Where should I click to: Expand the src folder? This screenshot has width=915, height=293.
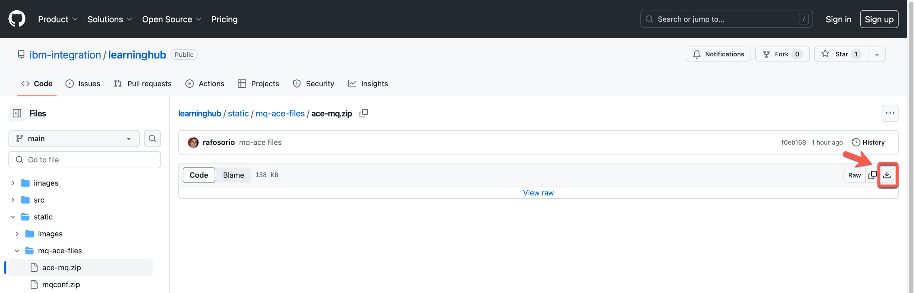click(13, 200)
